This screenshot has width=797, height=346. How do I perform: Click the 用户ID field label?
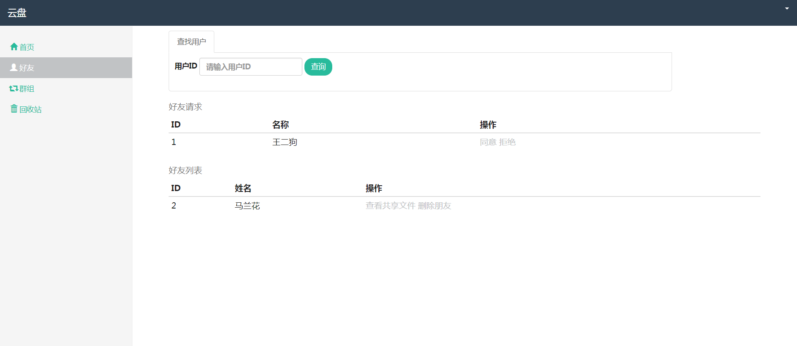(x=186, y=66)
